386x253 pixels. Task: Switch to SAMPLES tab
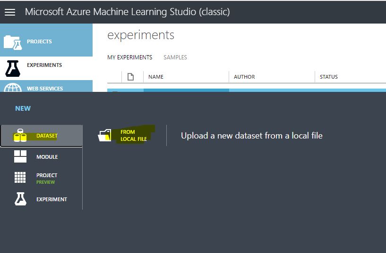click(x=175, y=57)
